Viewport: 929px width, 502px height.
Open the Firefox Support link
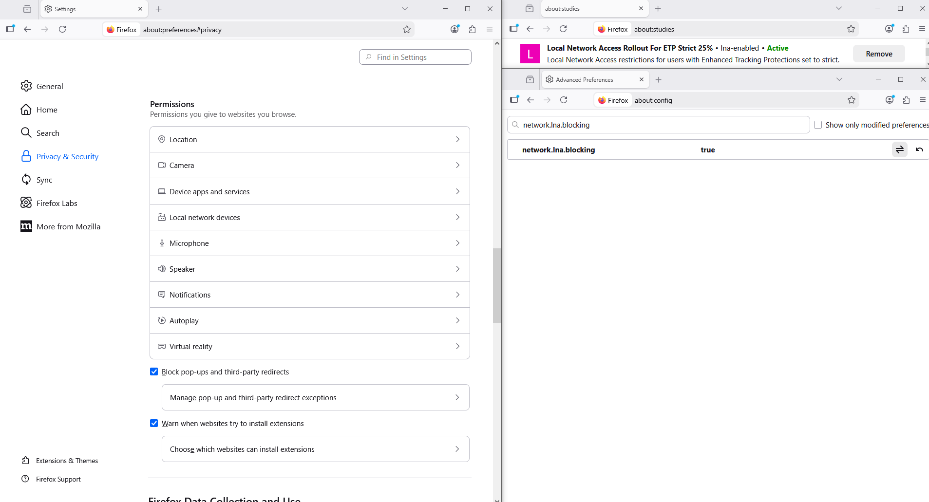click(58, 479)
